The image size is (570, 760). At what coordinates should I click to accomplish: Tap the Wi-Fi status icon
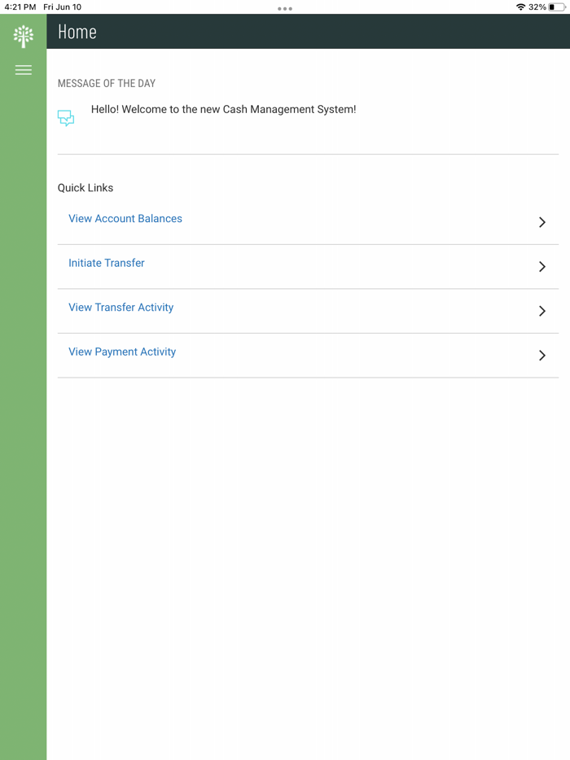pyautogui.click(x=521, y=7)
